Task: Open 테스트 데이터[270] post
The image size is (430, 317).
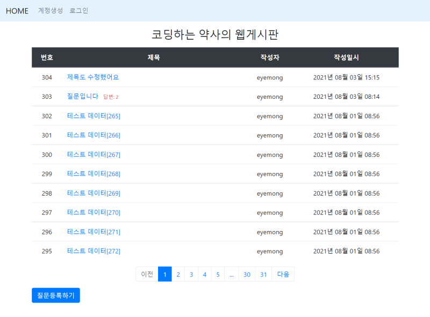Action: tap(94, 212)
